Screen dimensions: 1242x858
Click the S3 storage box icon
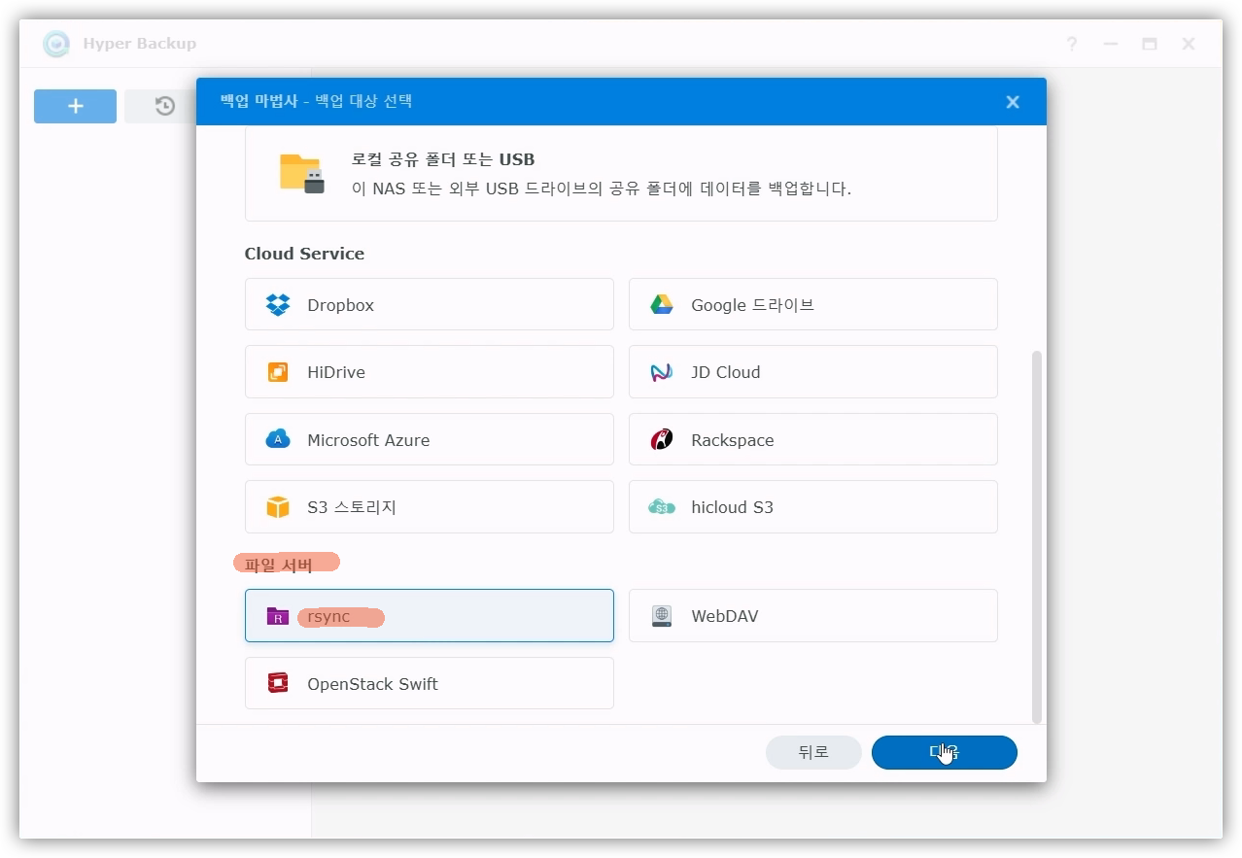click(278, 507)
